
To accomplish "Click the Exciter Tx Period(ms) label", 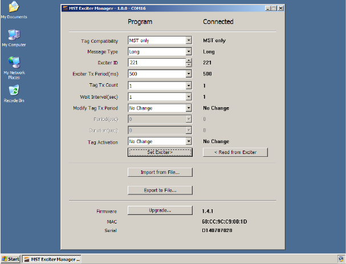I will click(95, 74).
